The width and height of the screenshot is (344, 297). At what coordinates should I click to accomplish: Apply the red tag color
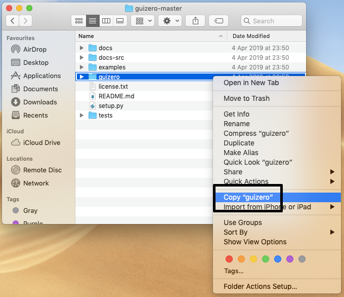point(229,259)
